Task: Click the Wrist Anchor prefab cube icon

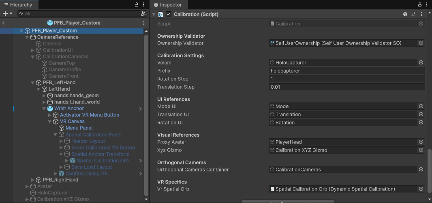Action: 50,109
